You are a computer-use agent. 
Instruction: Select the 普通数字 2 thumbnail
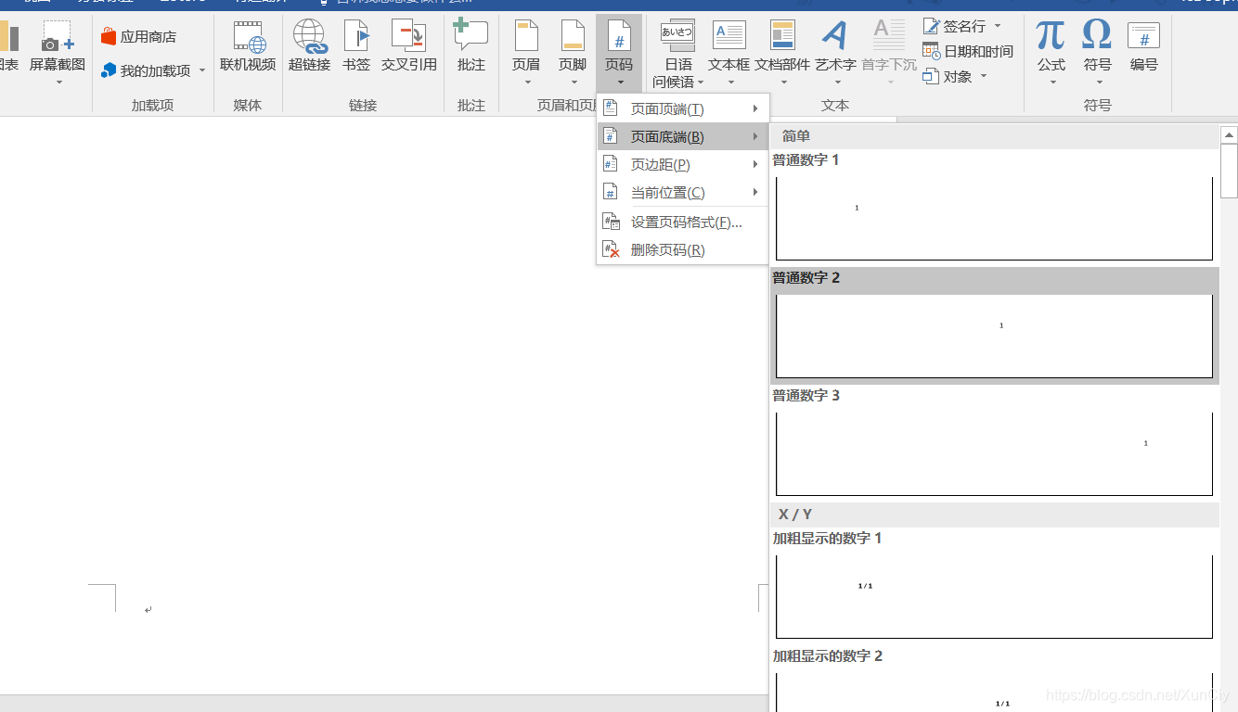(x=994, y=336)
